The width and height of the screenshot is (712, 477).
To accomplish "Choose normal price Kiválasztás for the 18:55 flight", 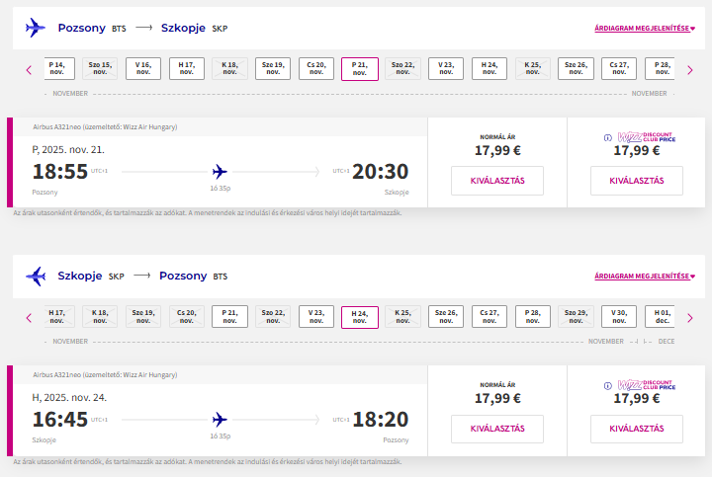I will pos(497,181).
